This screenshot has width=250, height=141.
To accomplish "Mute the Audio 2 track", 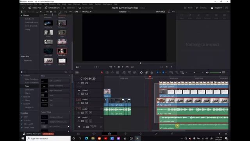I will coord(91,121).
